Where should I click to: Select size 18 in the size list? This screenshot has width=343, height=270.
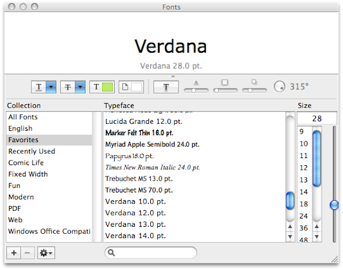[305, 204]
